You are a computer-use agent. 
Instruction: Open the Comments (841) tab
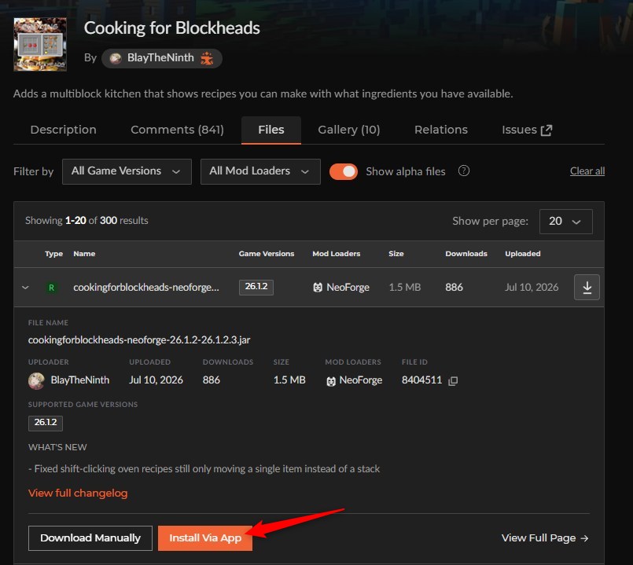coord(177,130)
